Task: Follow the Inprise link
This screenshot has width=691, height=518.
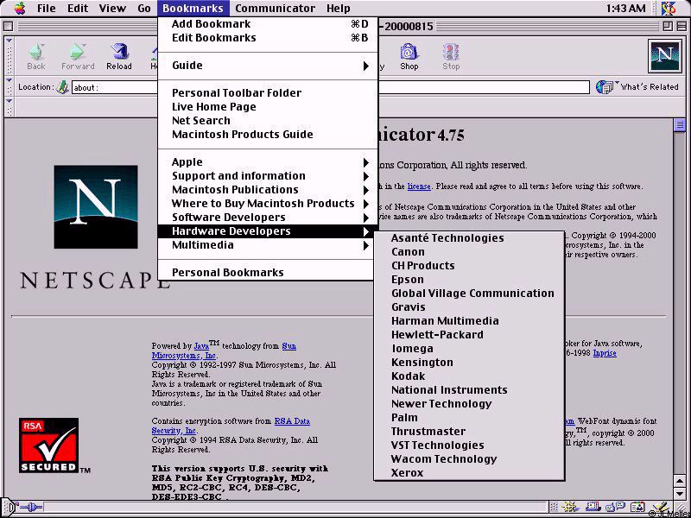Action: 604,353
